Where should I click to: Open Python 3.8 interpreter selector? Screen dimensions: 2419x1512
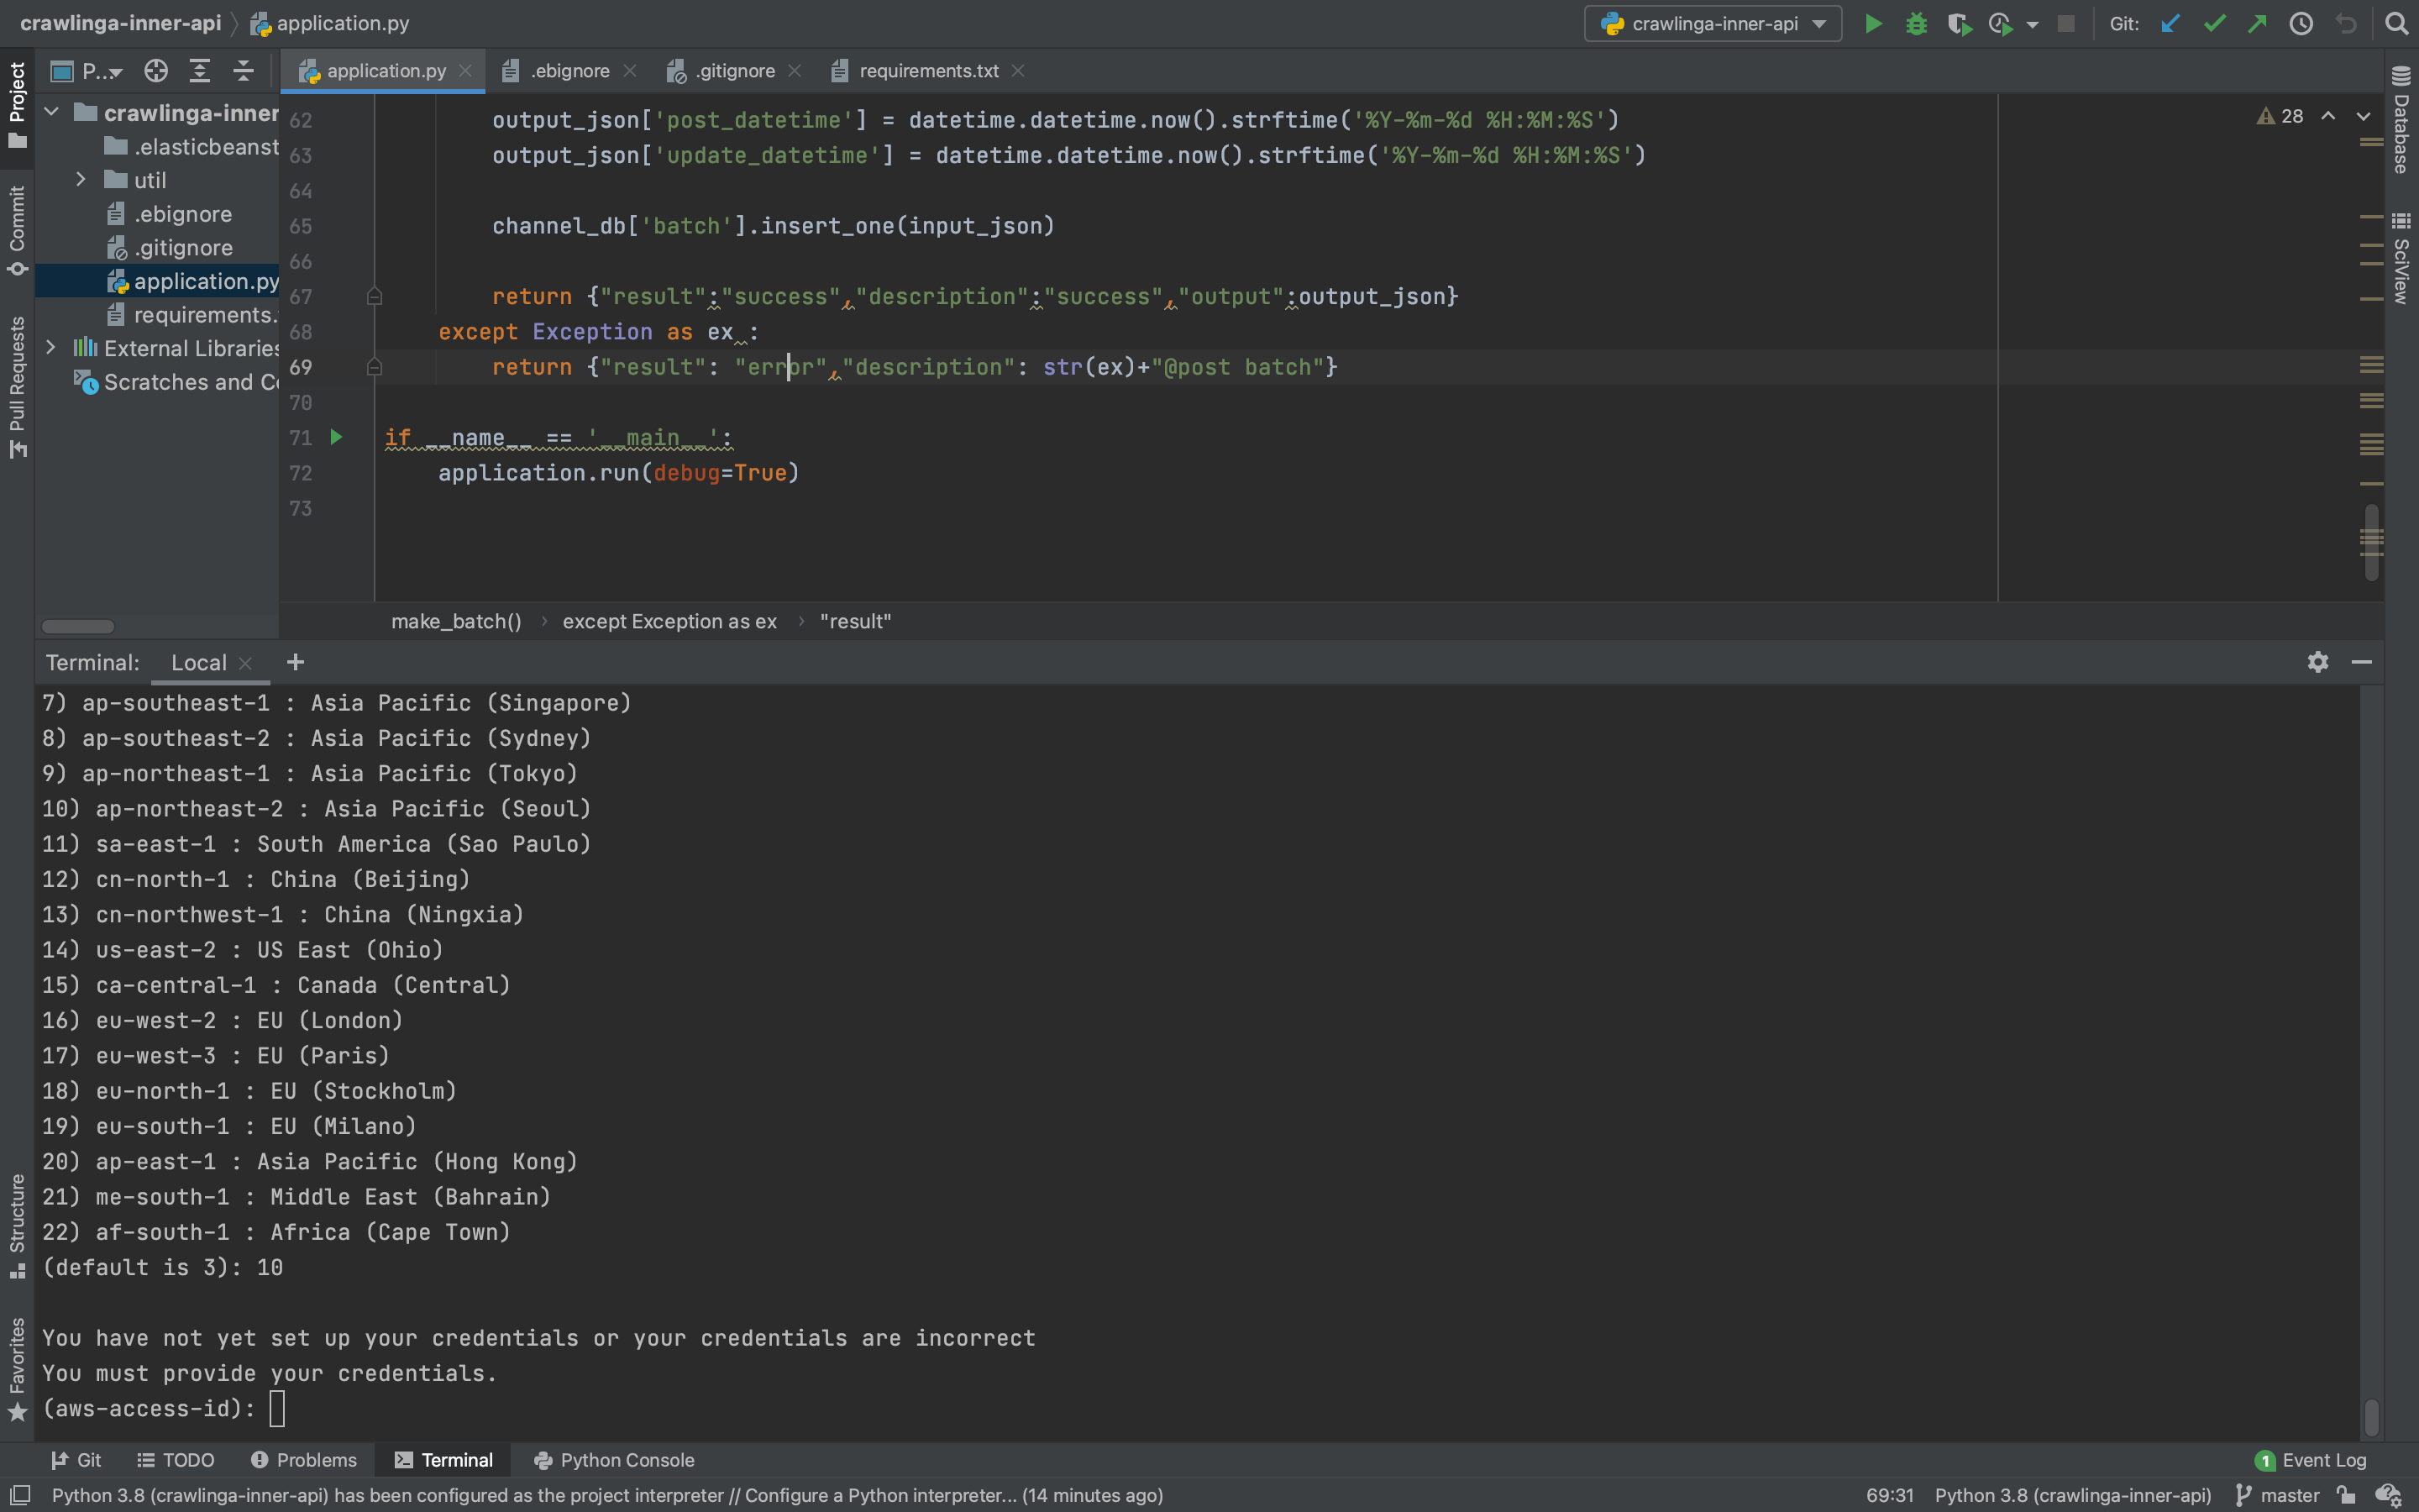coord(2073,1495)
